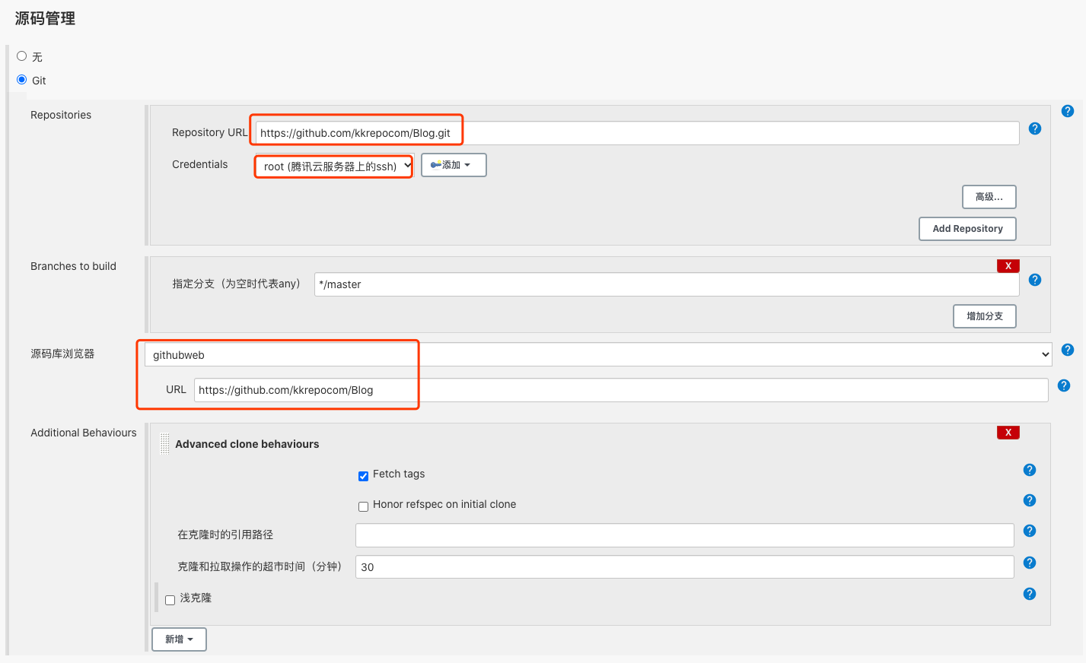1086x663 pixels.
Task: Delete Advanced clone behaviours with red X
Action: 1008,433
